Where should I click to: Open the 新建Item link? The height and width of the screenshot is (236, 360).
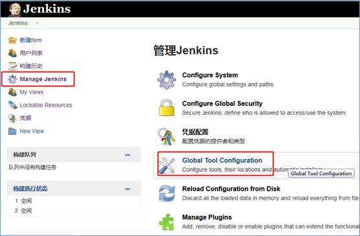tap(31, 40)
